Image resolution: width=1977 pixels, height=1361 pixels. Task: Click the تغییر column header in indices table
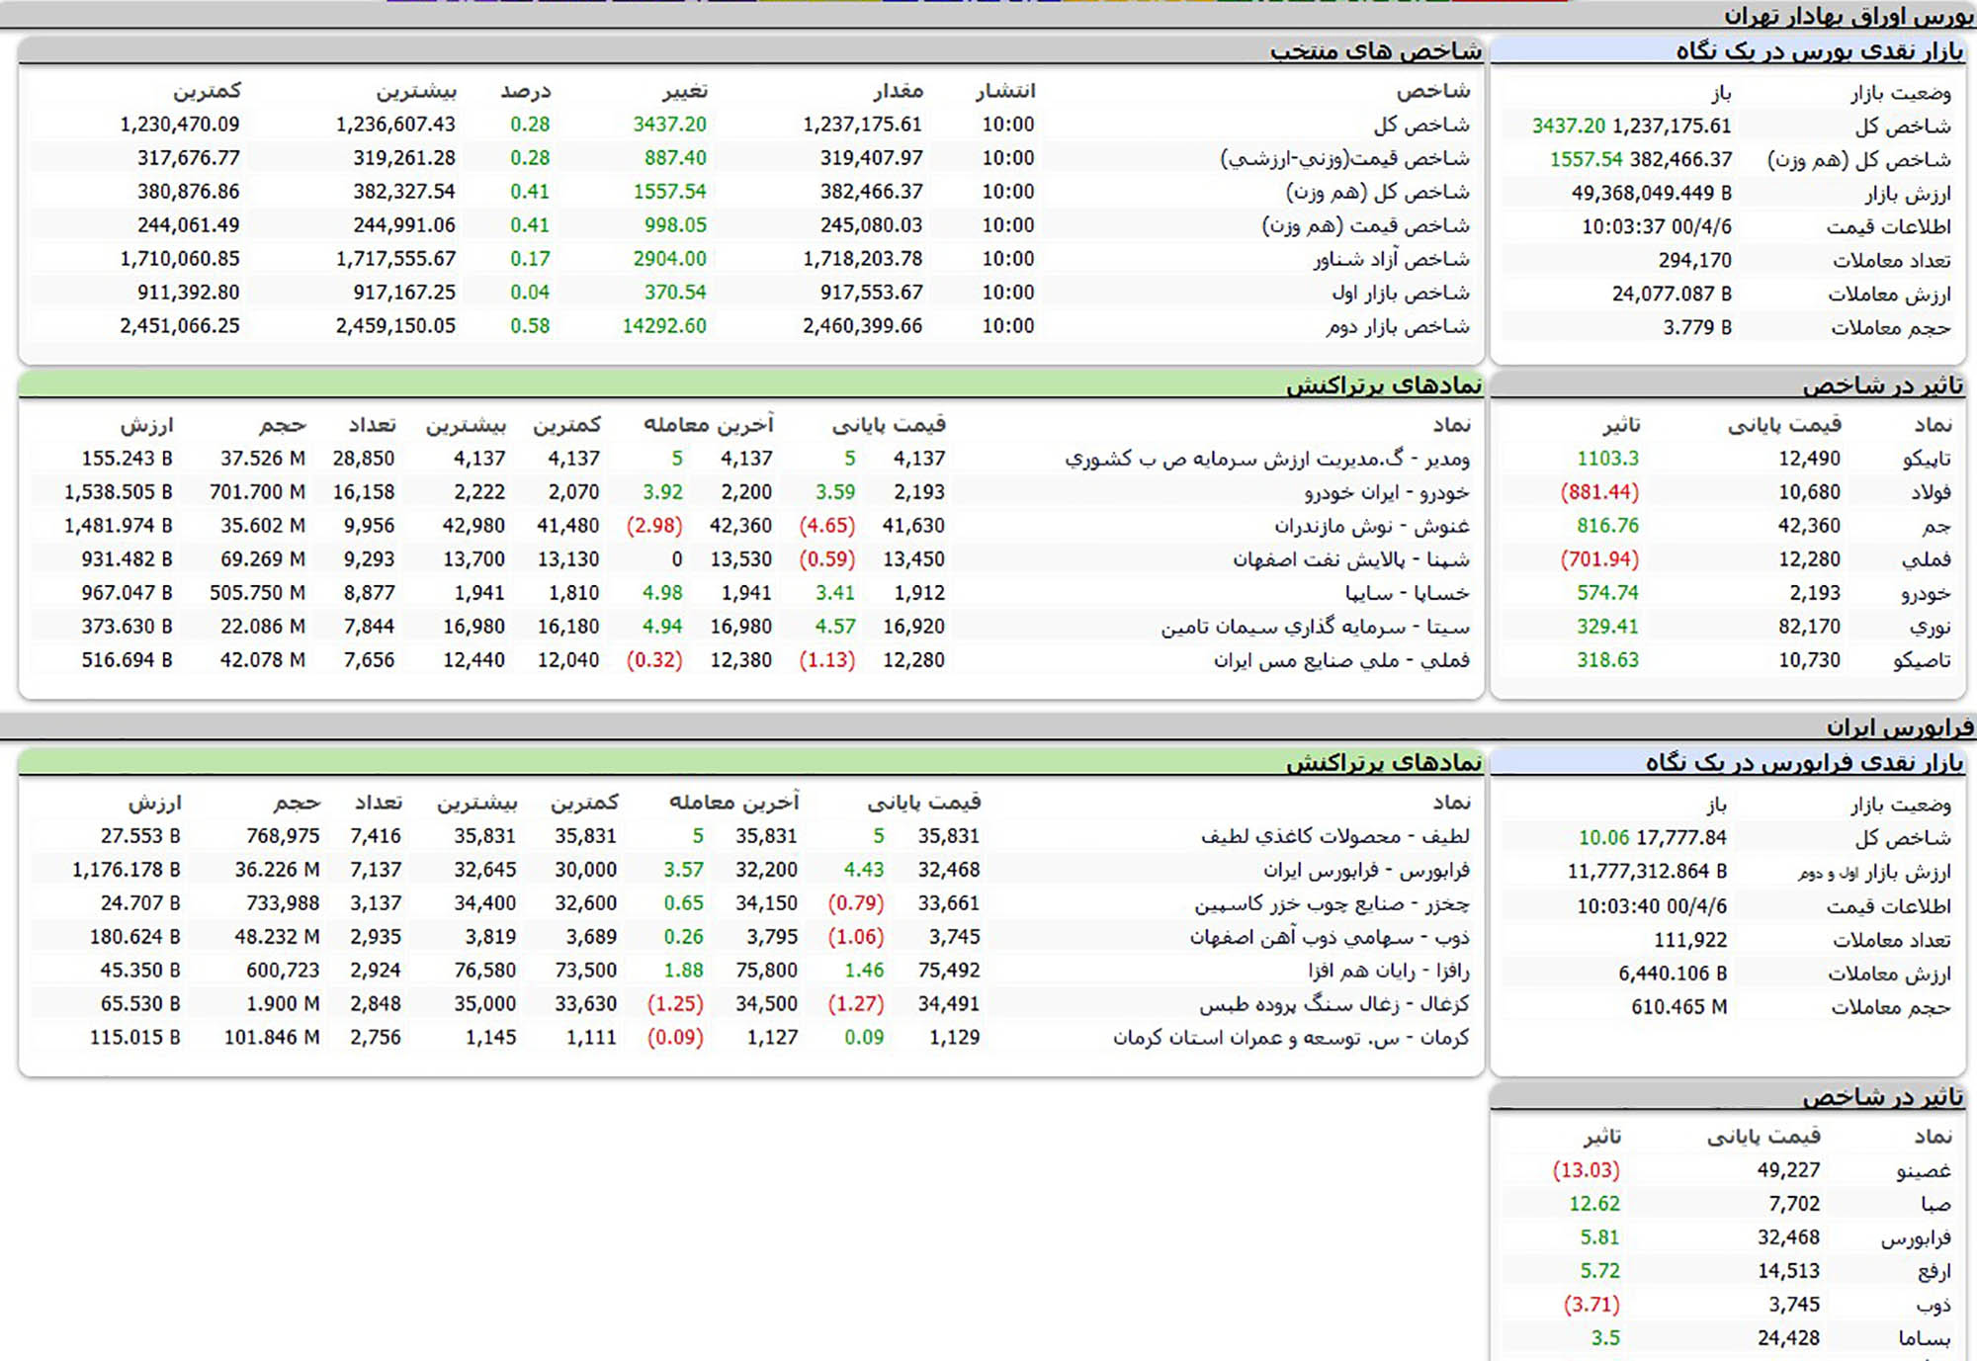[x=685, y=91]
